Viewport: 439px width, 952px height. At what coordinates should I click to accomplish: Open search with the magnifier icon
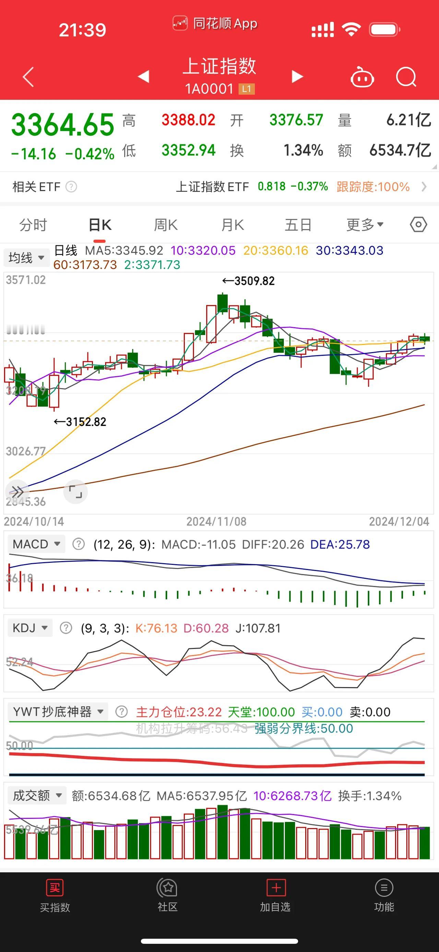(406, 77)
